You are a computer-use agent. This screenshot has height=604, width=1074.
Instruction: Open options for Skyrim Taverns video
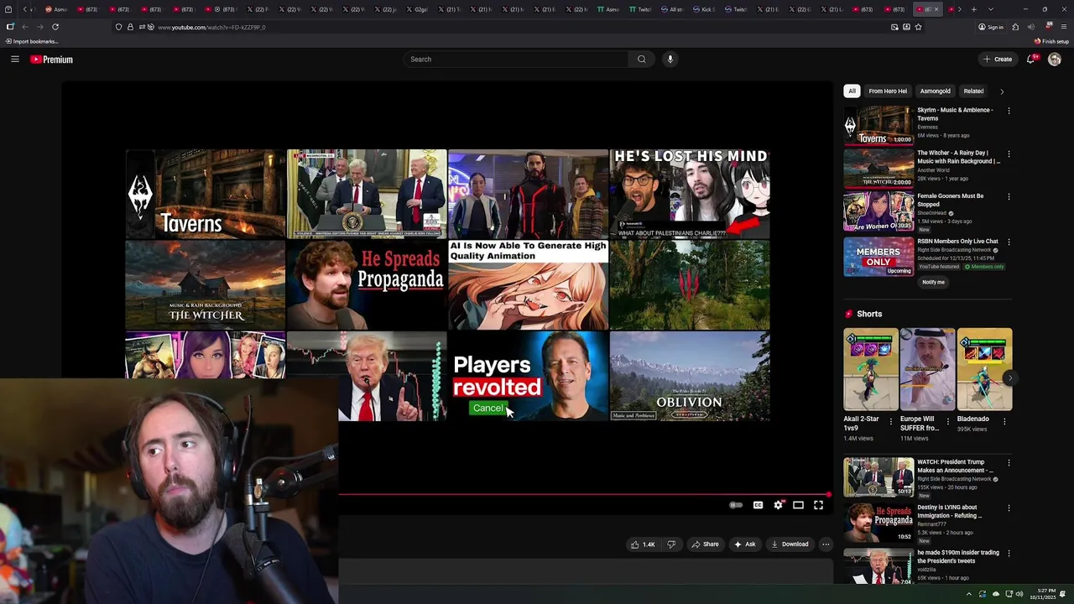click(1009, 111)
